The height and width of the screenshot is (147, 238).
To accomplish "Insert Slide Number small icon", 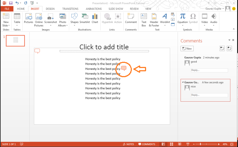I will [x=173, y=19].
